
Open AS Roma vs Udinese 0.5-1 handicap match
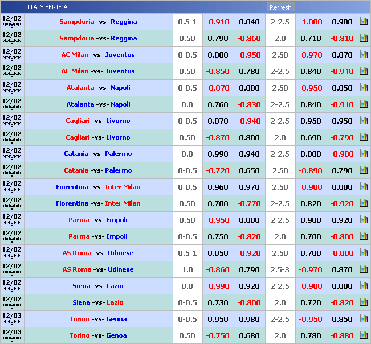98,253
